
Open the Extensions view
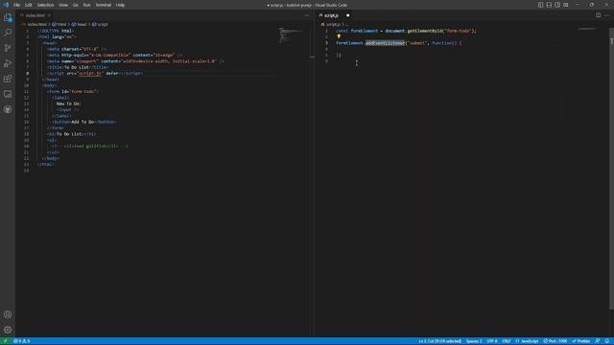(8, 79)
